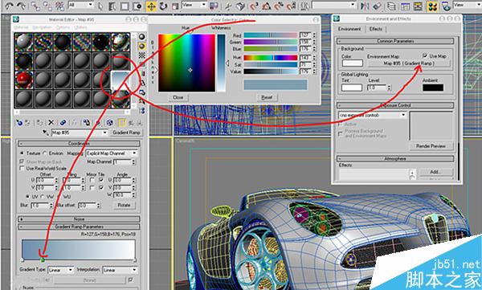Toggle Show End Result highlighted icon
This screenshot has height=290, width=482.
[x=122, y=123]
